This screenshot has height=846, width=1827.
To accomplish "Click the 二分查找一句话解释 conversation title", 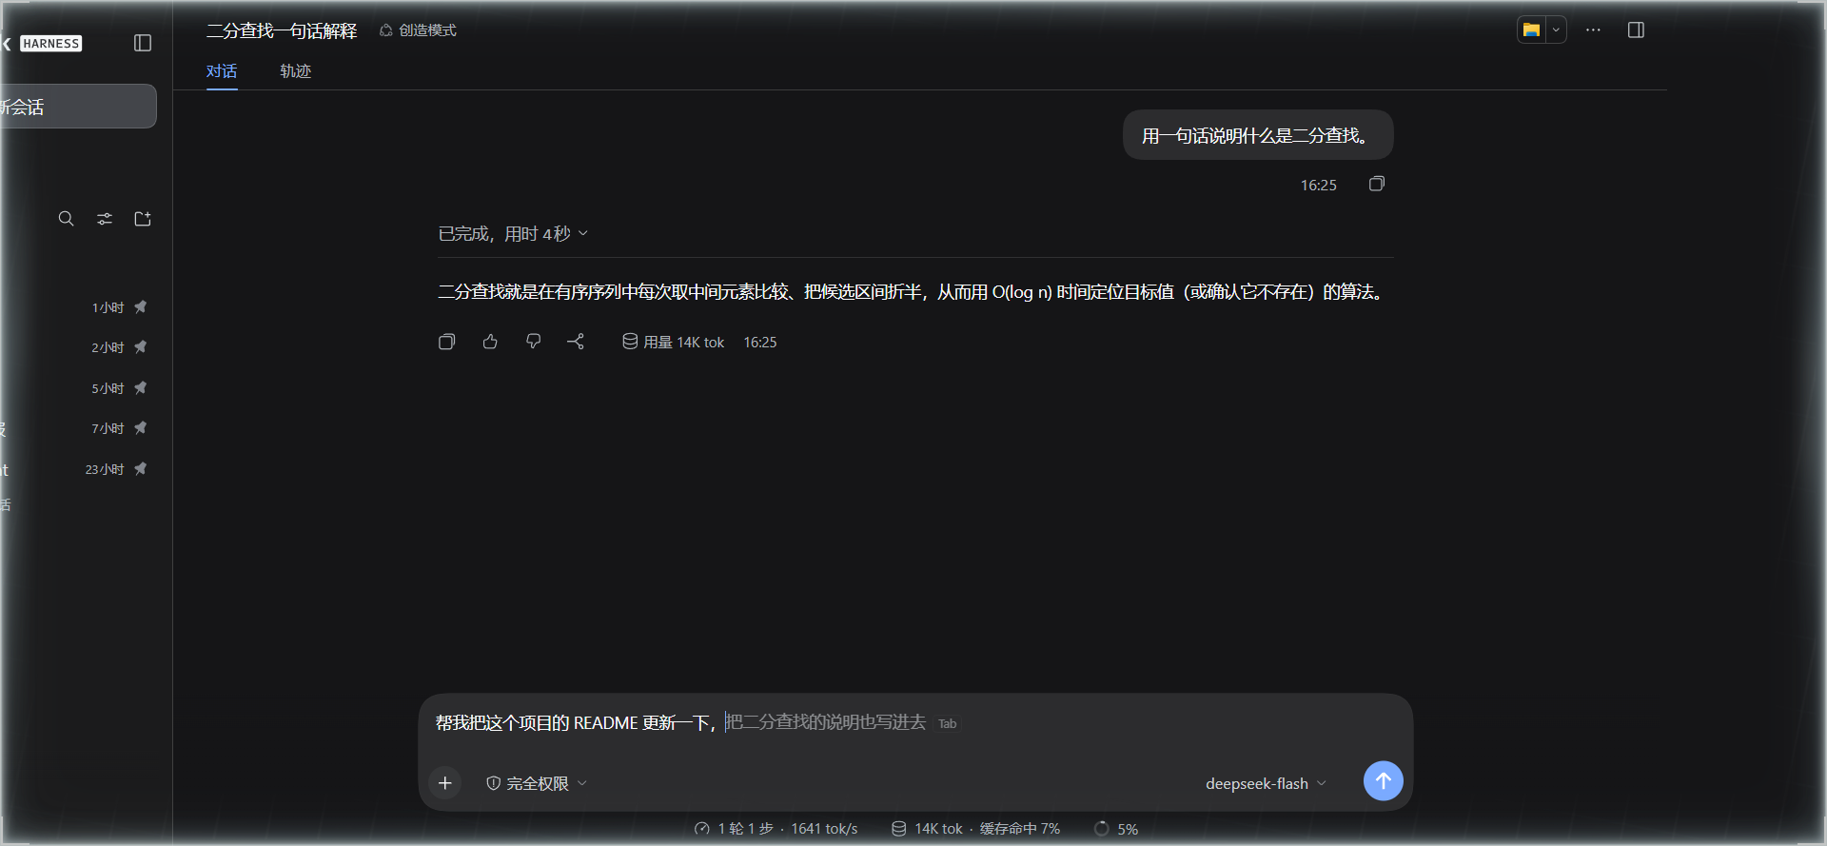I will pyautogui.click(x=282, y=30).
